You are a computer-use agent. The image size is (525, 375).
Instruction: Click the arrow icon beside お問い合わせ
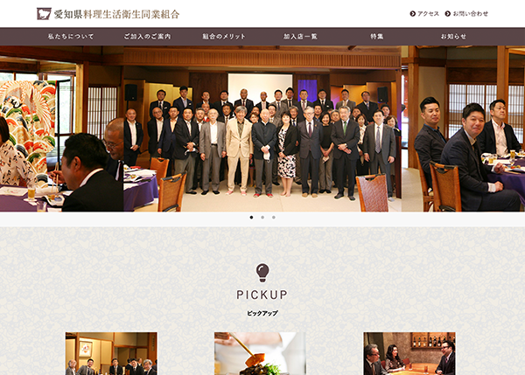click(448, 14)
